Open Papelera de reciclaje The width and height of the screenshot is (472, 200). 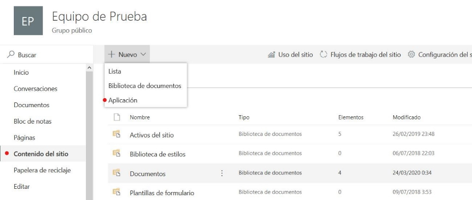[x=42, y=171]
